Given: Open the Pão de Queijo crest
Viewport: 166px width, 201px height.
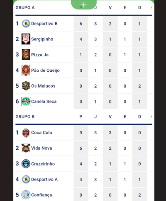Looking at the screenshot, I should (26, 70).
